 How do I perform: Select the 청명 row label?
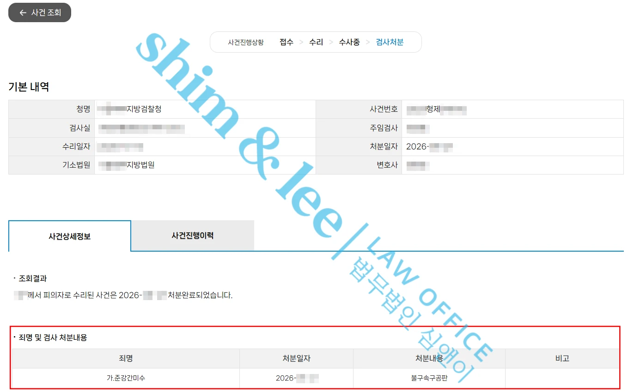coord(83,109)
